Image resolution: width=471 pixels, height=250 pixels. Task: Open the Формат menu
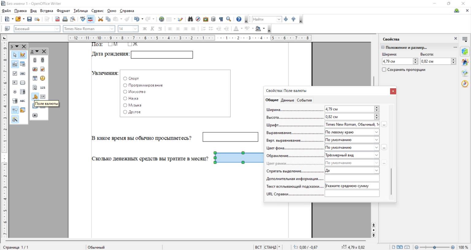pyautogui.click(x=63, y=11)
